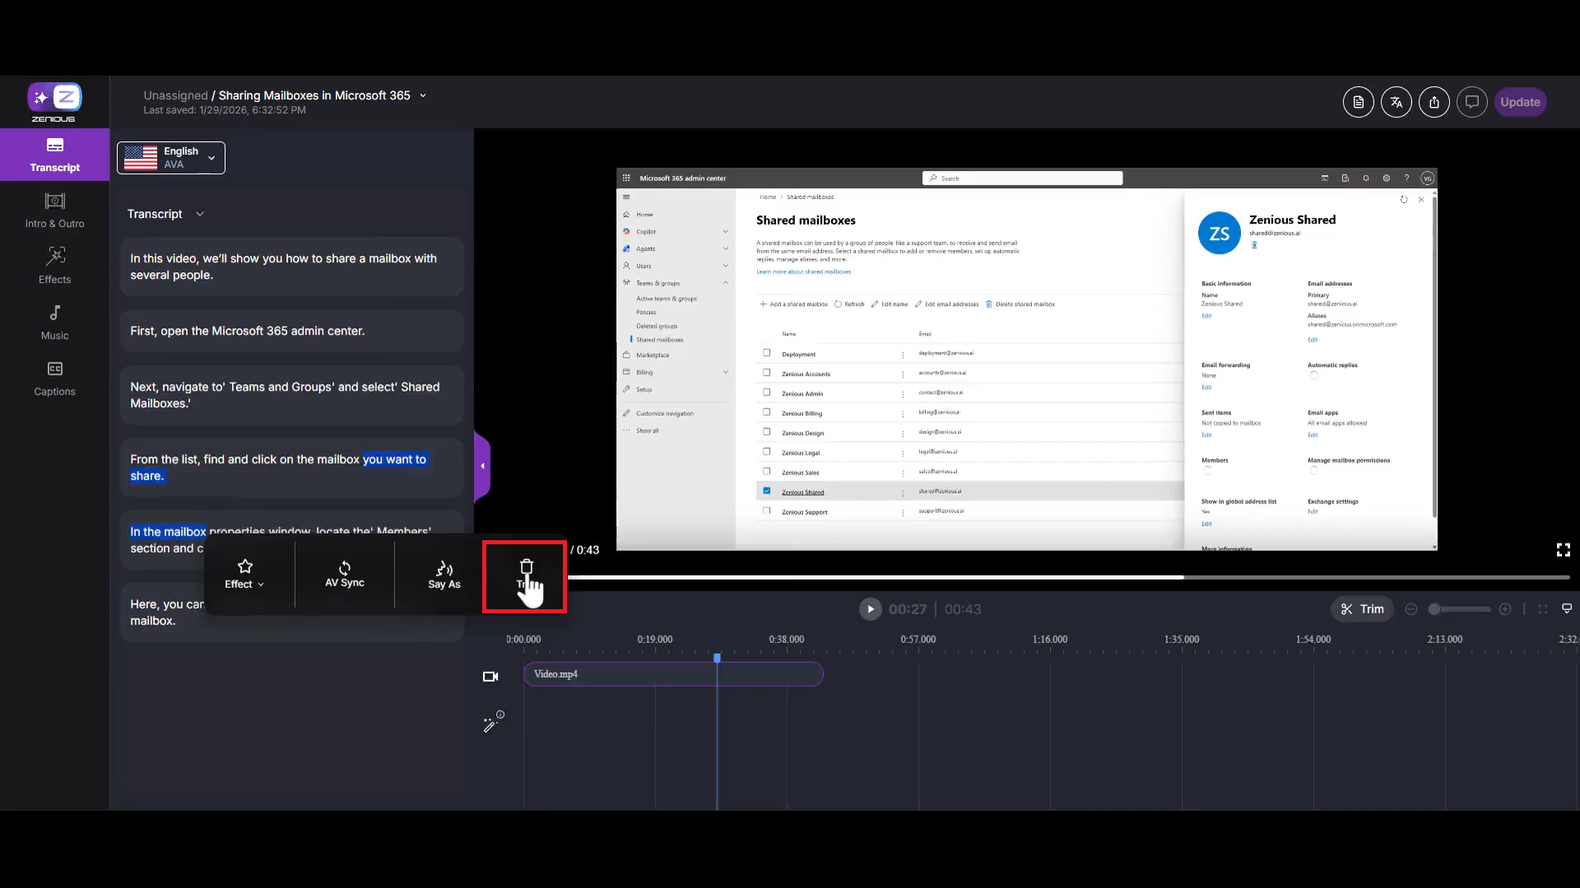Click the share export icon
This screenshot has width=1580, height=888.
point(1434,102)
